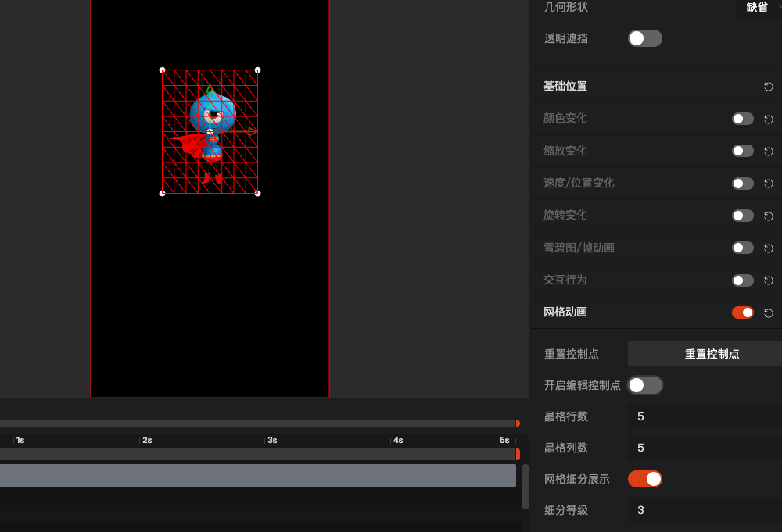The height and width of the screenshot is (532, 782).
Task: Reset the 基础位置 section
Action: click(769, 87)
